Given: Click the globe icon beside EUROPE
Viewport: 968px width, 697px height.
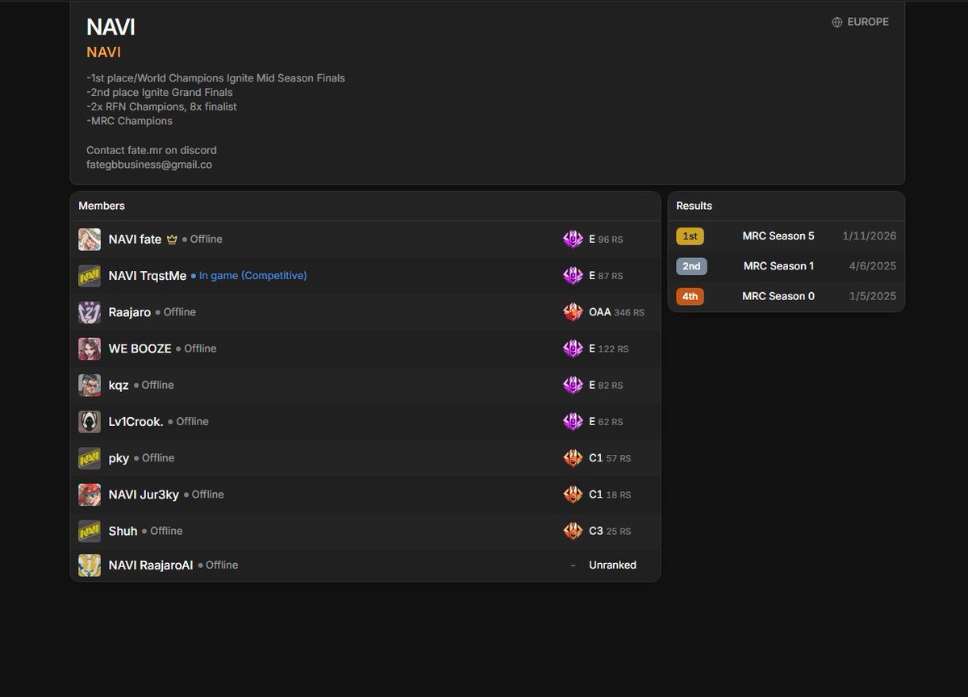Looking at the screenshot, I should [x=837, y=23].
